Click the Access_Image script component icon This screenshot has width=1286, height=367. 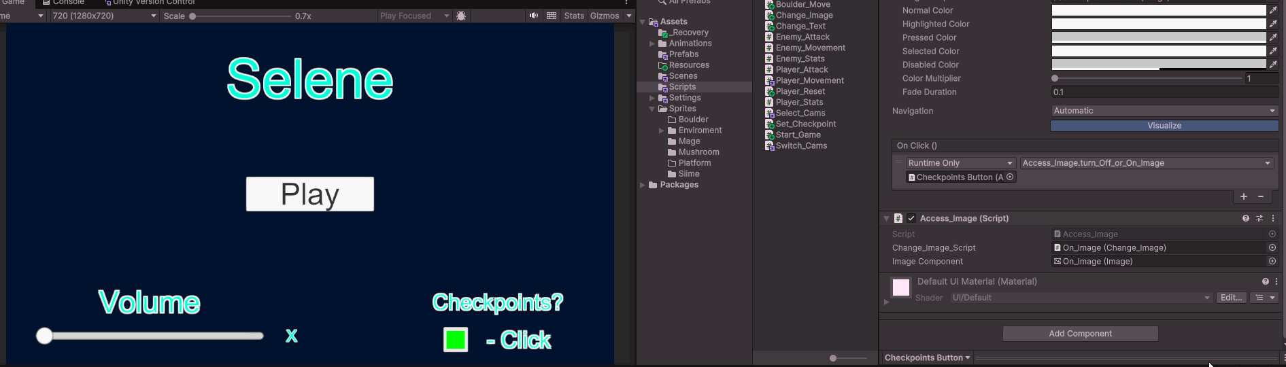[898, 218]
